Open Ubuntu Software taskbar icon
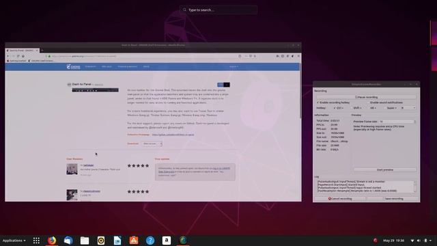This screenshot has width=437, height=246. [134, 241]
